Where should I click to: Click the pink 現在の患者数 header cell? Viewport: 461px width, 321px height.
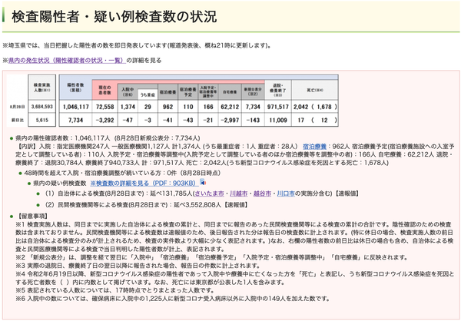[x=104, y=90]
